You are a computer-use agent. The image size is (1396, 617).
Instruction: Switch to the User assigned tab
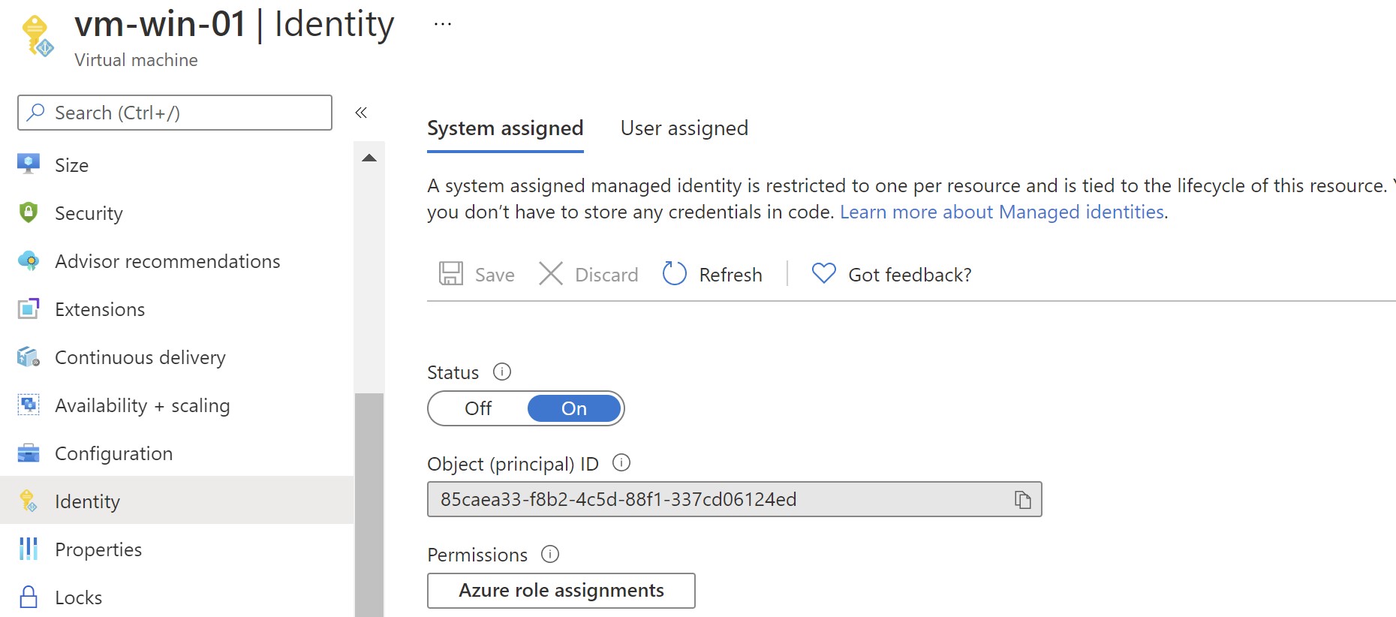point(684,128)
